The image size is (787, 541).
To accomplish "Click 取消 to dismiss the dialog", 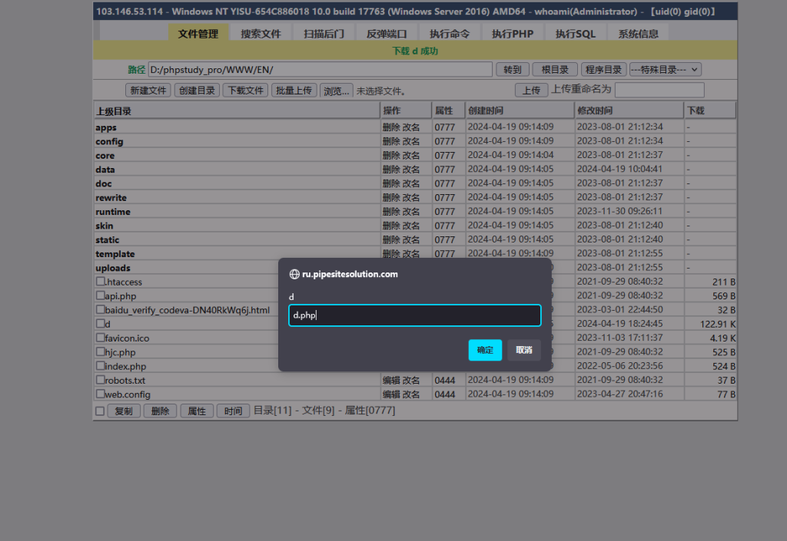I will (x=524, y=350).
